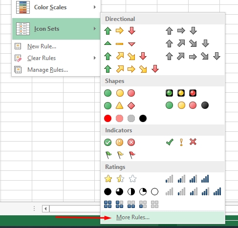
Task: Pick the 3 Symbols (Circled) indicator set
Action: point(120,142)
